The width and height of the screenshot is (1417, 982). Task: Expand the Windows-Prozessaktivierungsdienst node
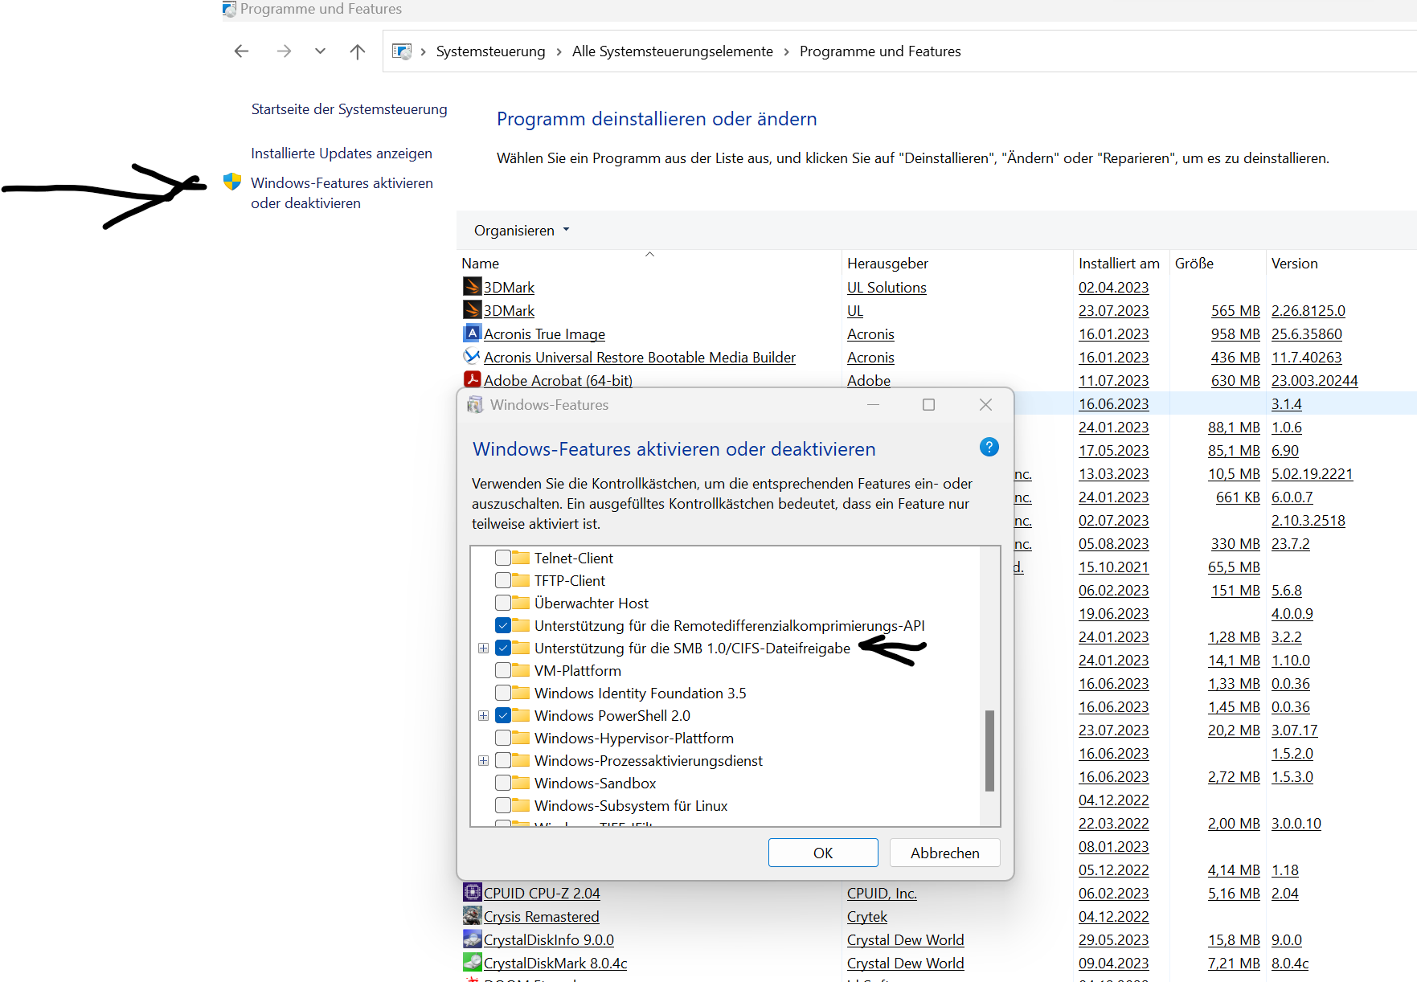(483, 760)
